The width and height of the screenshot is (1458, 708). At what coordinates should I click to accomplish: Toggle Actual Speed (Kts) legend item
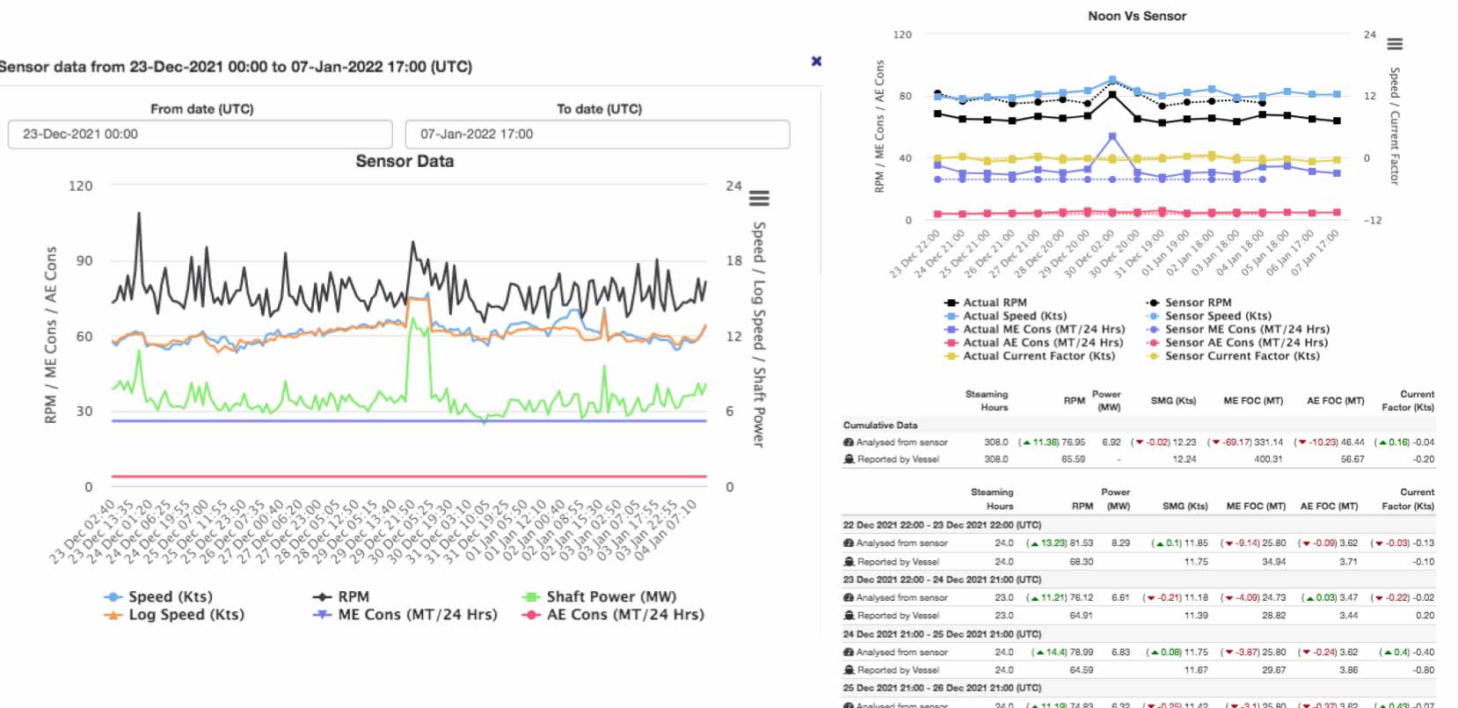(1006, 316)
